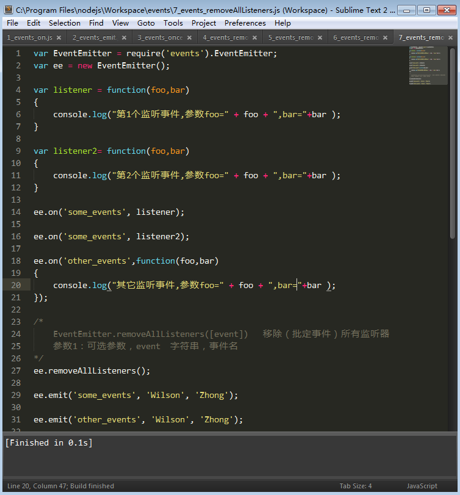
Task: Click 'listener);' on line 14
Action: [x=160, y=212]
